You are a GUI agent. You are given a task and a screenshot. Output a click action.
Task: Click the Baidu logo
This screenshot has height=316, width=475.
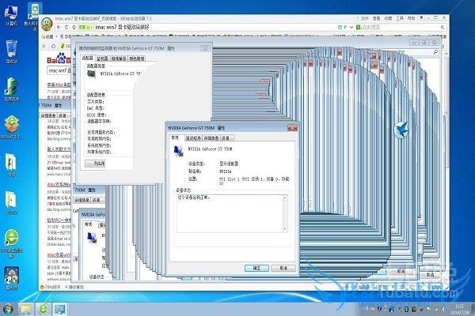click(x=59, y=58)
